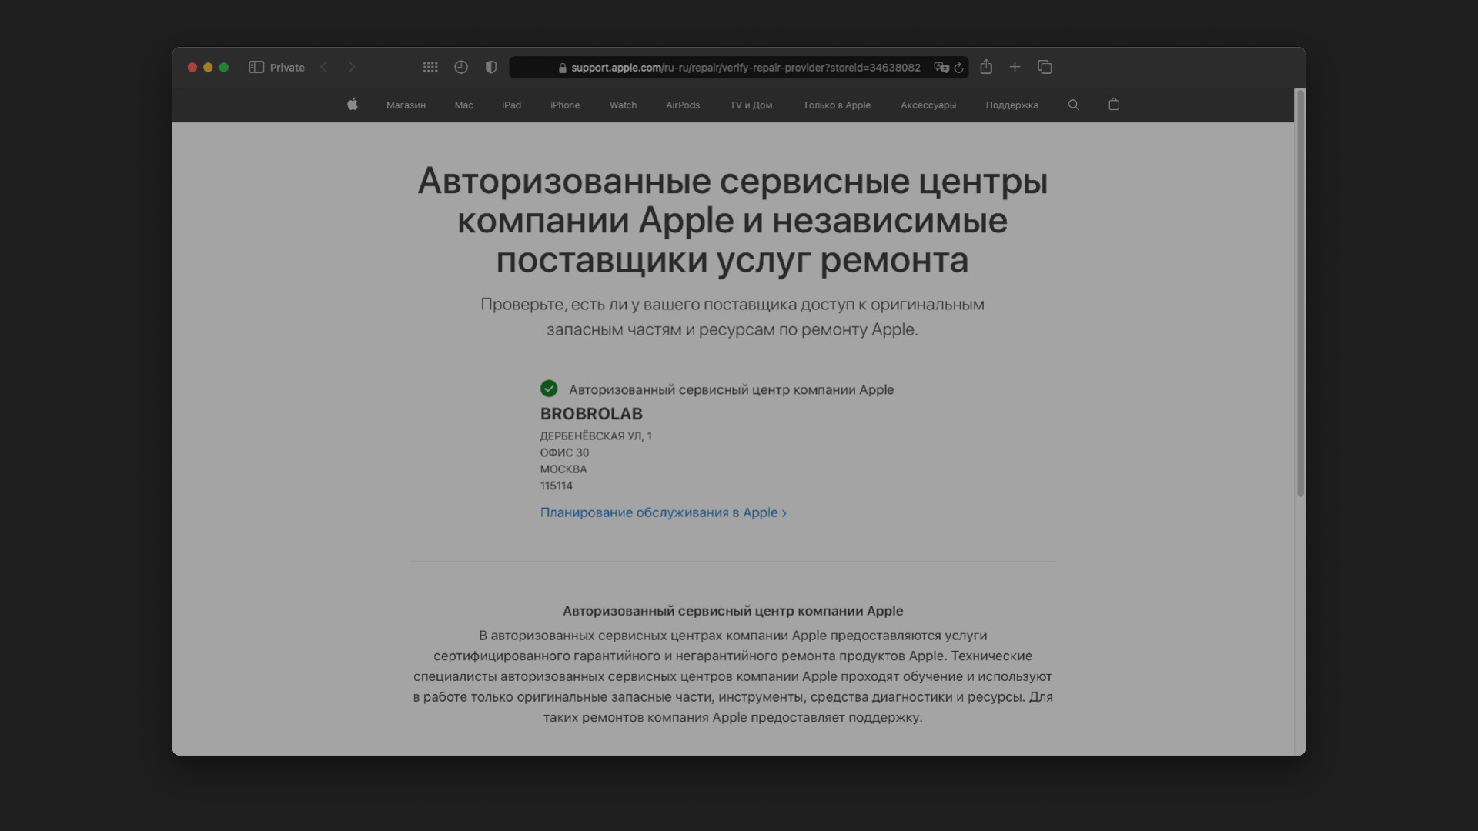
Task: Open the iPad navigation item
Action: tap(512, 105)
